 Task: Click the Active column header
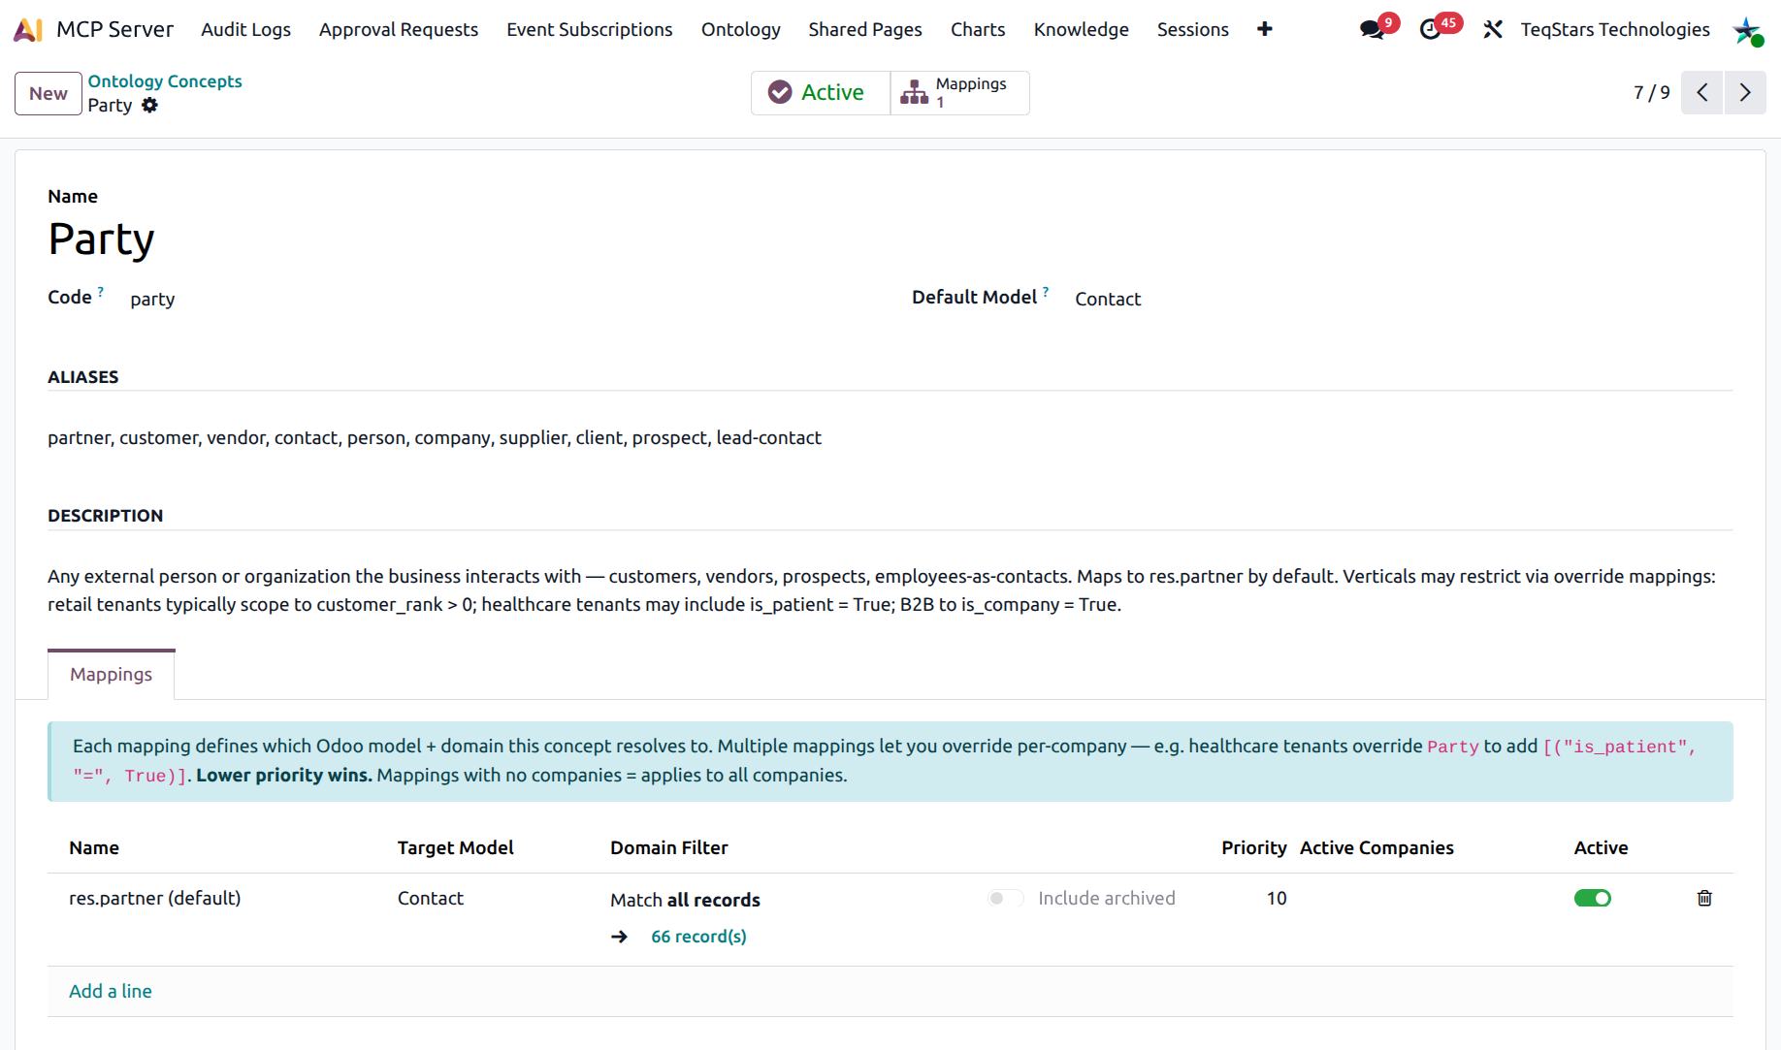1601,847
